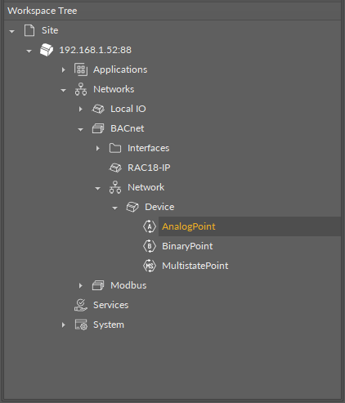
Task: Click the RAC18-IP device icon
Action: tap(115, 168)
